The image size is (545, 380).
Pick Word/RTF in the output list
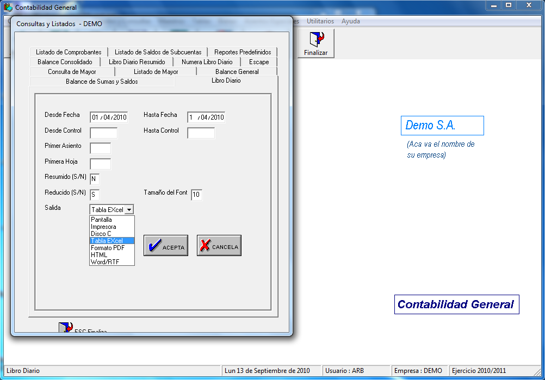tap(105, 262)
